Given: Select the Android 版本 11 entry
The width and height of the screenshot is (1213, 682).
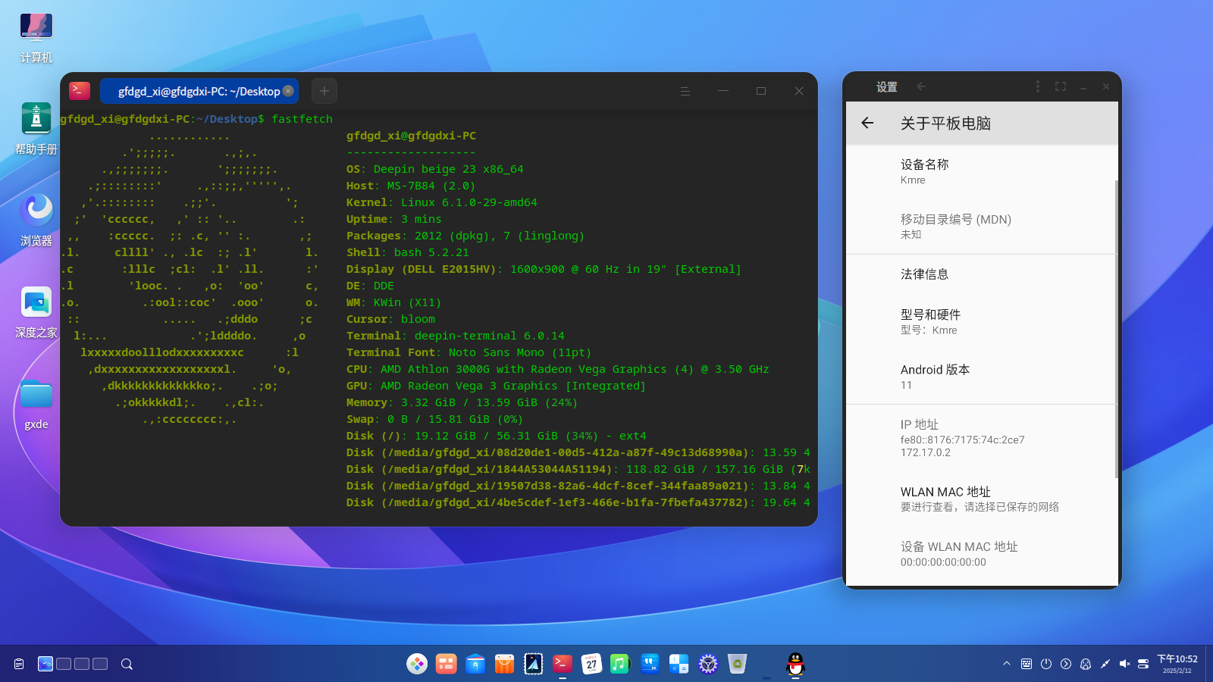Looking at the screenshot, I should tap(981, 377).
